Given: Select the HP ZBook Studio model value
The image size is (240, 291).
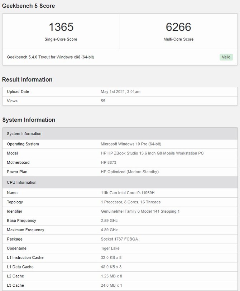Looking at the screenshot, I should pos(152,153).
